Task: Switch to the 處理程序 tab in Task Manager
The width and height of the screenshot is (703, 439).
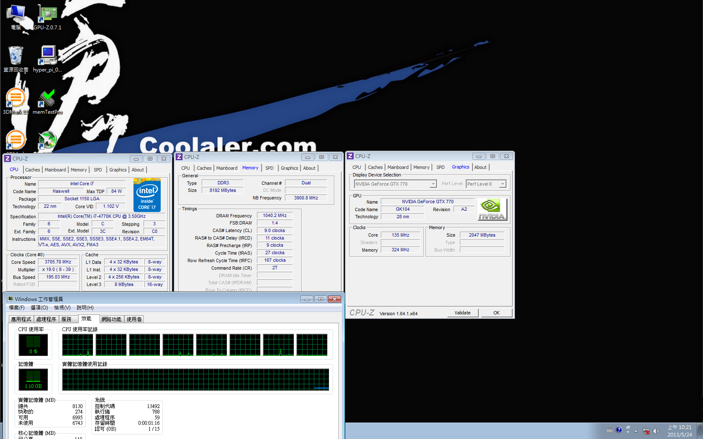Action: [46, 319]
